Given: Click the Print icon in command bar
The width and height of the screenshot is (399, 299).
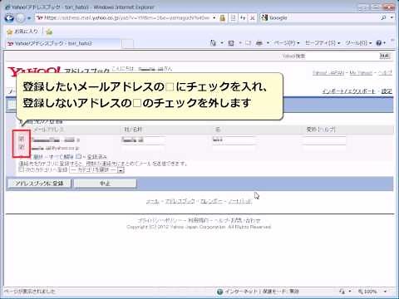Looking at the screenshot, I should click(x=259, y=43).
